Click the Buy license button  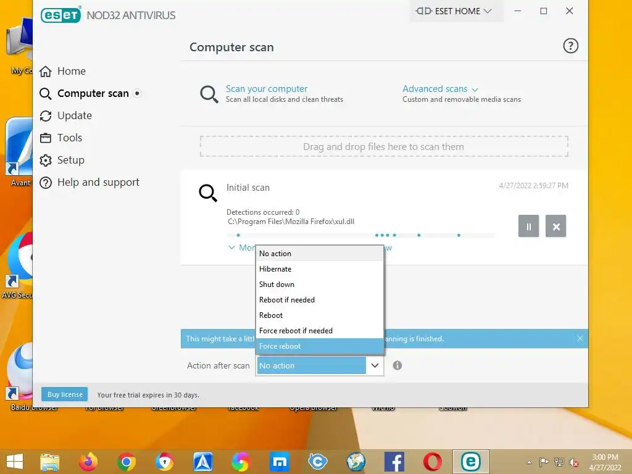point(65,394)
